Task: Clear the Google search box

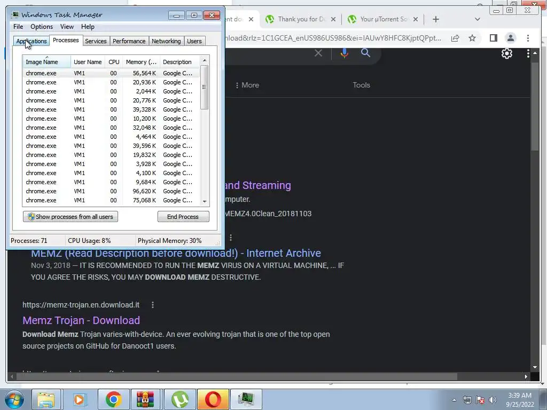Action: click(318, 53)
